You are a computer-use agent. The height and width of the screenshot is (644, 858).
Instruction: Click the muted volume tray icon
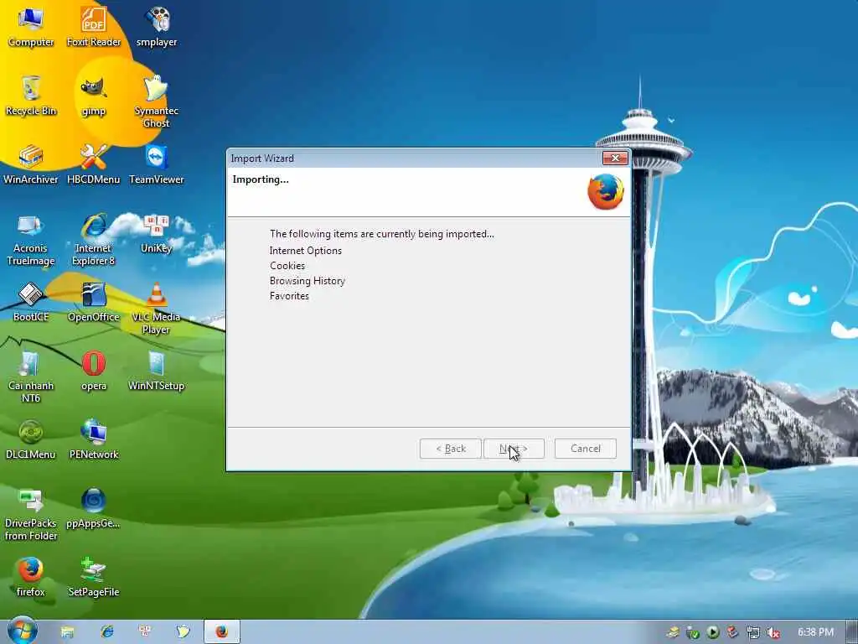773,633
